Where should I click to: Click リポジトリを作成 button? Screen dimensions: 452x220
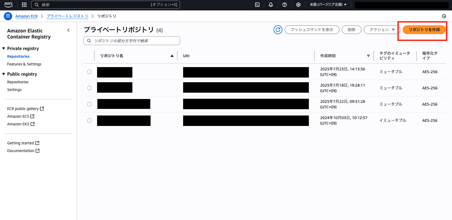pyautogui.click(x=424, y=30)
